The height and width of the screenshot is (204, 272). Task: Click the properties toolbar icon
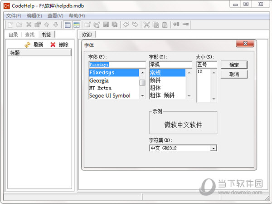tap(38, 25)
